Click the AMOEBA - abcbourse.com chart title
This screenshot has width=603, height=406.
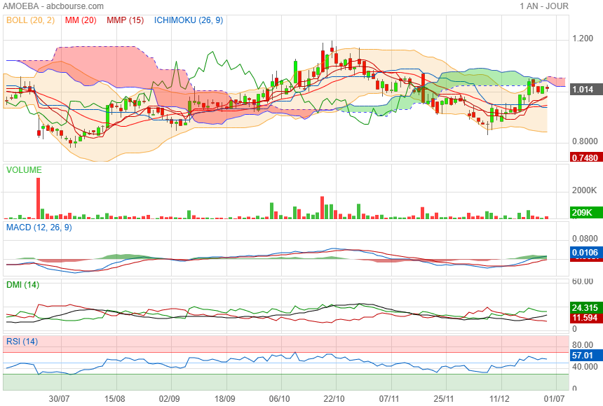[53, 6]
